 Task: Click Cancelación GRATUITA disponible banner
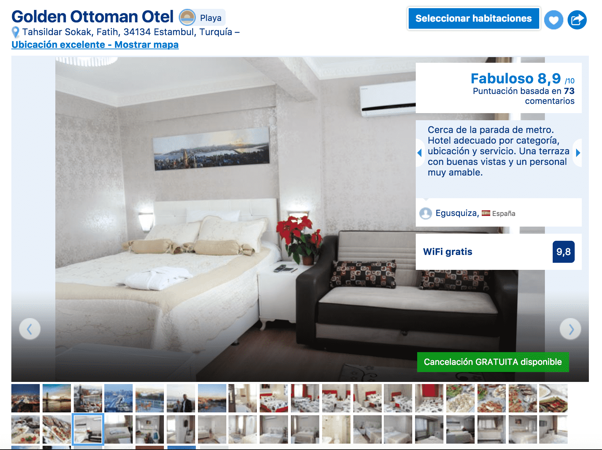point(493,362)
